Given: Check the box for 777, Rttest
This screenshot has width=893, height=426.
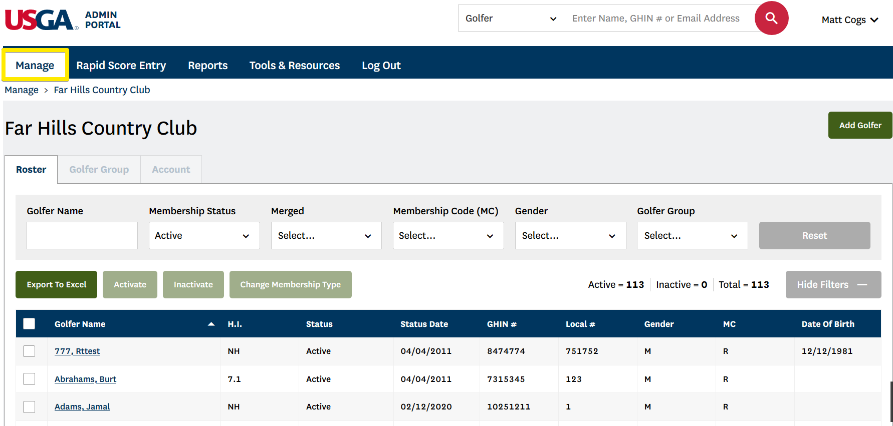Looking at the screenshot, I should point(29,351).
